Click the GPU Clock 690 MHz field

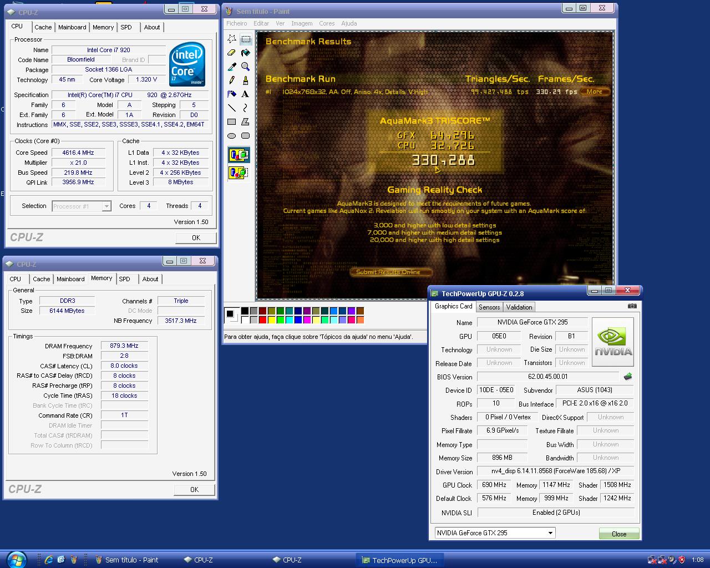click(x=494, y=485)
